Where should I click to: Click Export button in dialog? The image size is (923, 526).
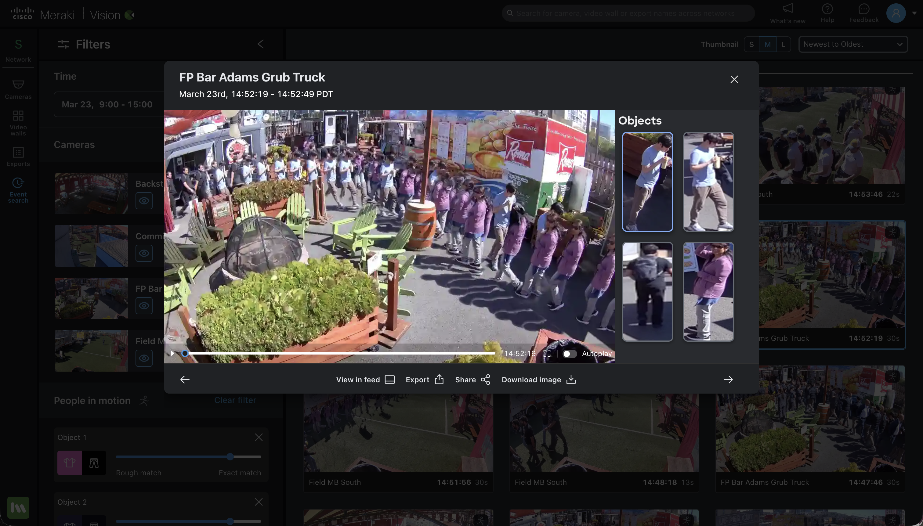pos(425,379)
